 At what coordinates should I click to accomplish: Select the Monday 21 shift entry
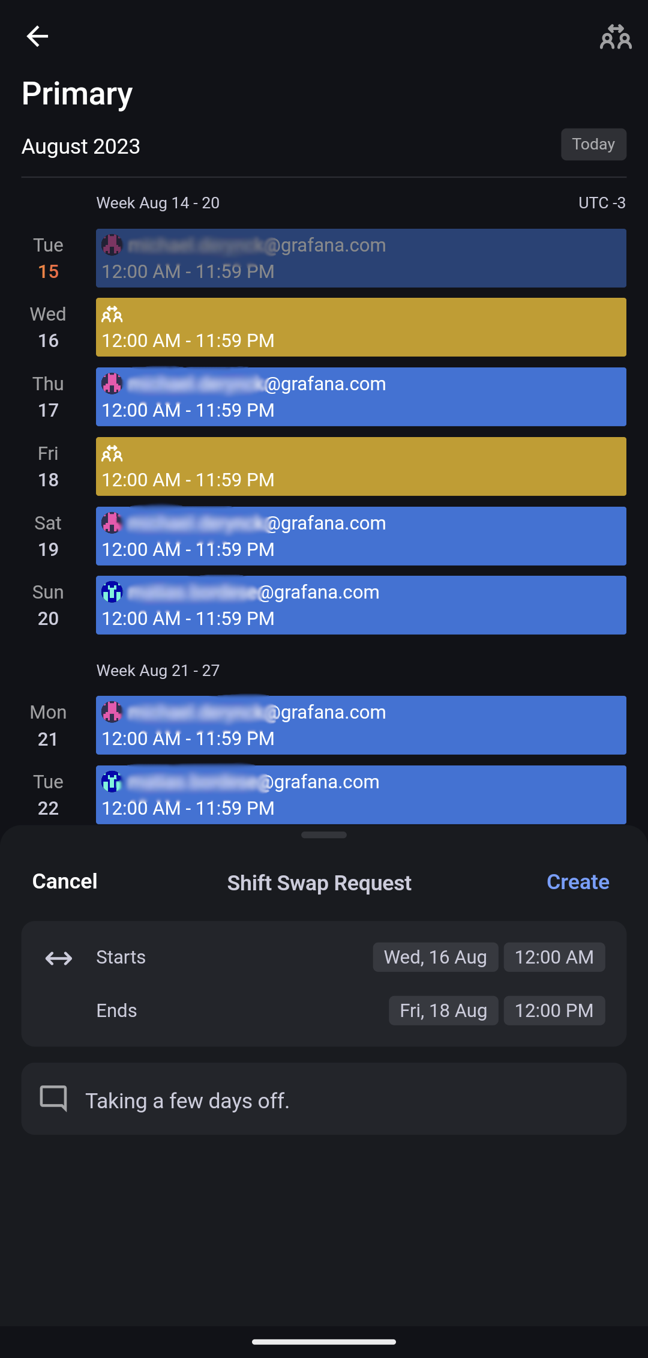361,725
